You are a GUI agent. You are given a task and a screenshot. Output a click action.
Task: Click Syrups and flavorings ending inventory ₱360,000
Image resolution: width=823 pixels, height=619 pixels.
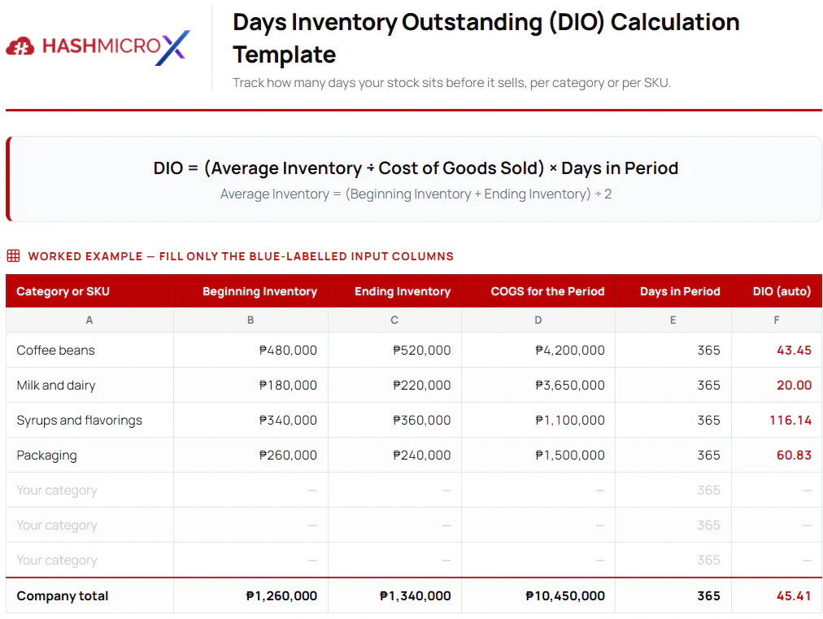pyautogui.click(x=422, y=421)
